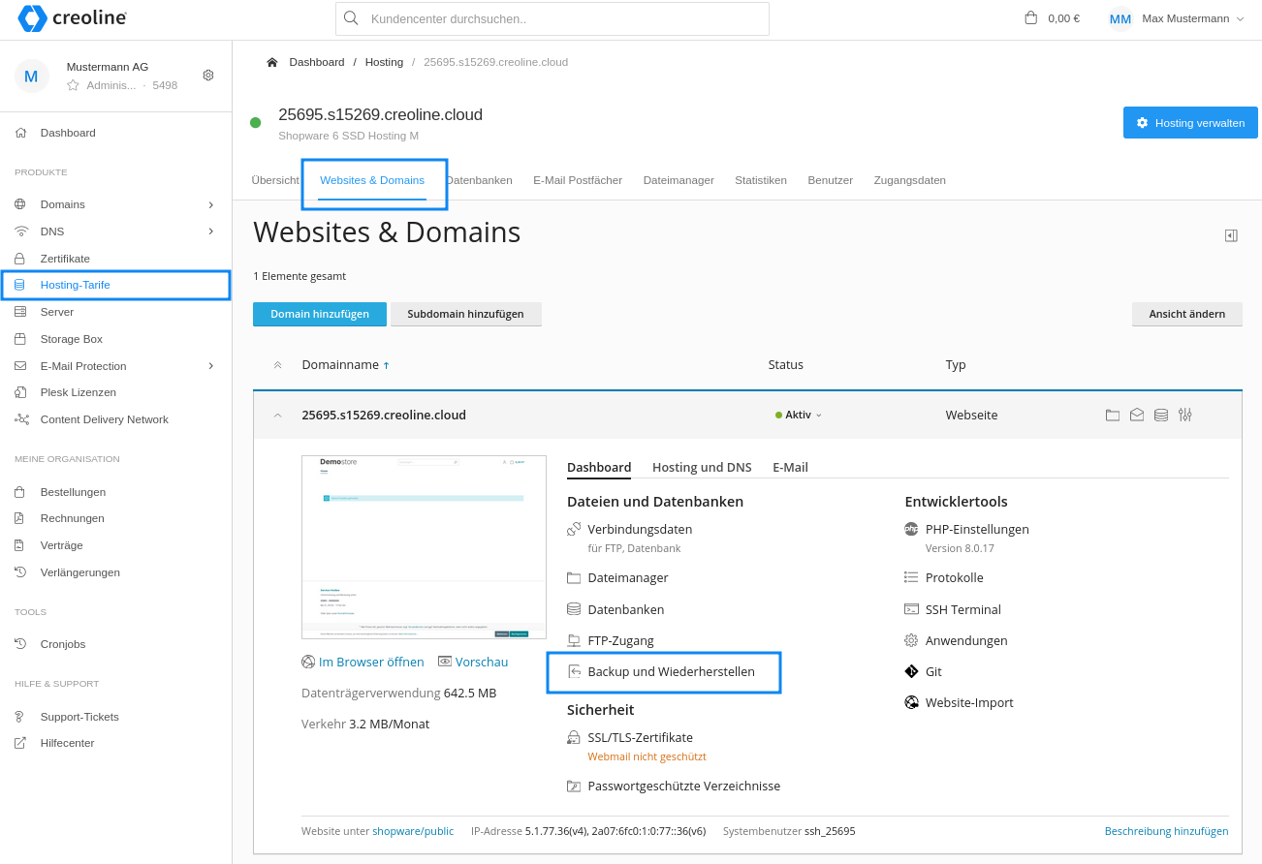
Task: Click the shopware/public link
Action: [x=413, y=831]
